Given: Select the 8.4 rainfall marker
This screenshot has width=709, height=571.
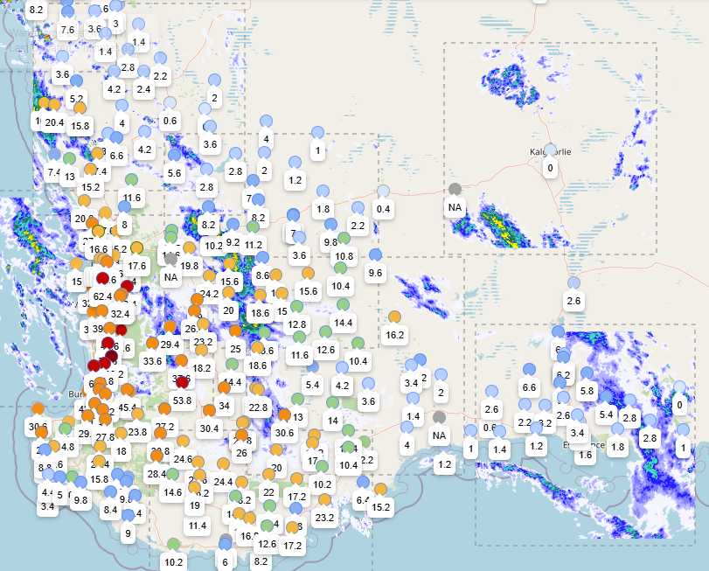Looking at the screenshot, I should click(x=111, y=492).
